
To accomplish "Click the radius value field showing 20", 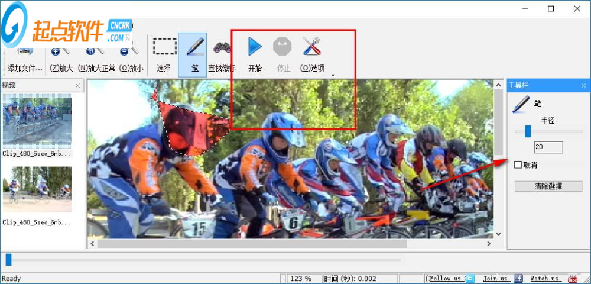I will 548,147.
